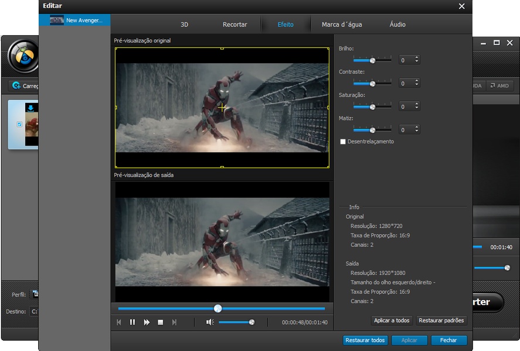
Task: Stop the video playback
Action: coord(161,322)
